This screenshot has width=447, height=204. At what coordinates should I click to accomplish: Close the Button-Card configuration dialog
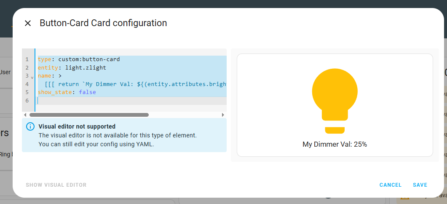coord(28,23)
